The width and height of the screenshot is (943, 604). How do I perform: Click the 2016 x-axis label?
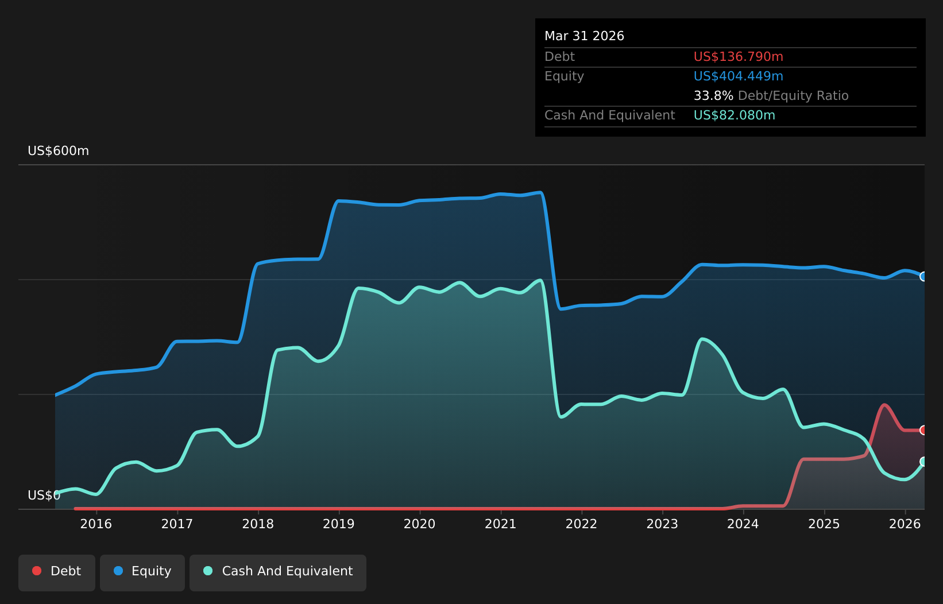[96, 524]
